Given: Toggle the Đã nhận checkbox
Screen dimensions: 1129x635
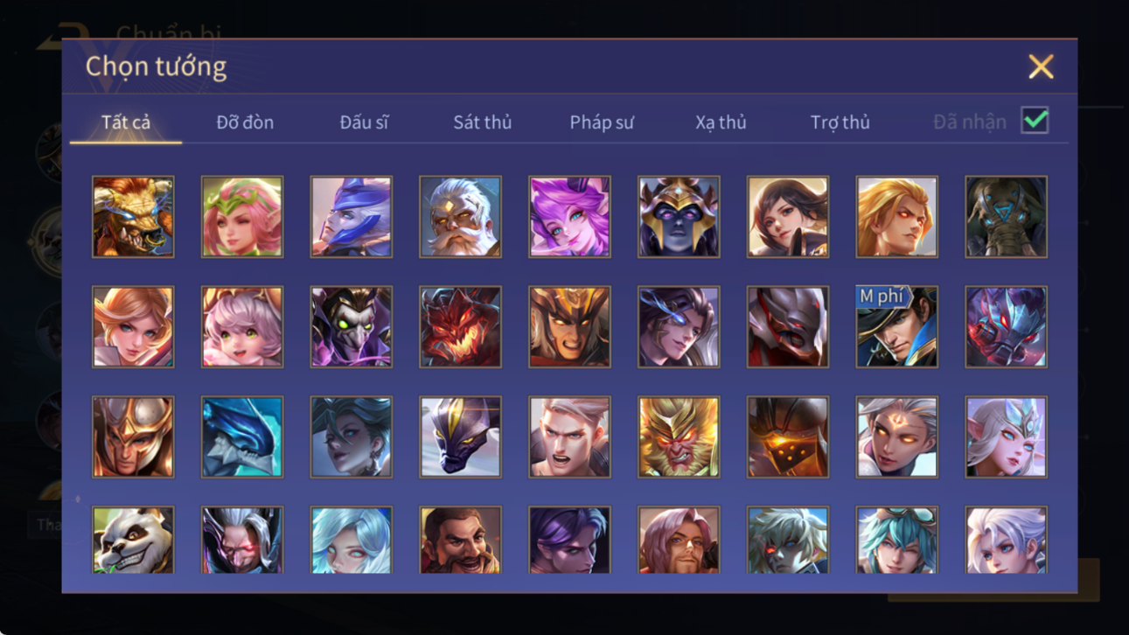Looking at the screenshot, I should point(1035,122).
